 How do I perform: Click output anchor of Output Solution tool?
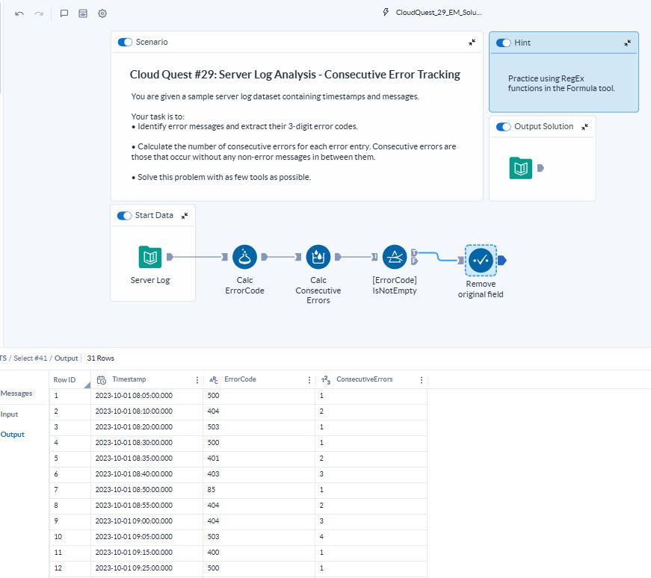(x=540, y=168)
